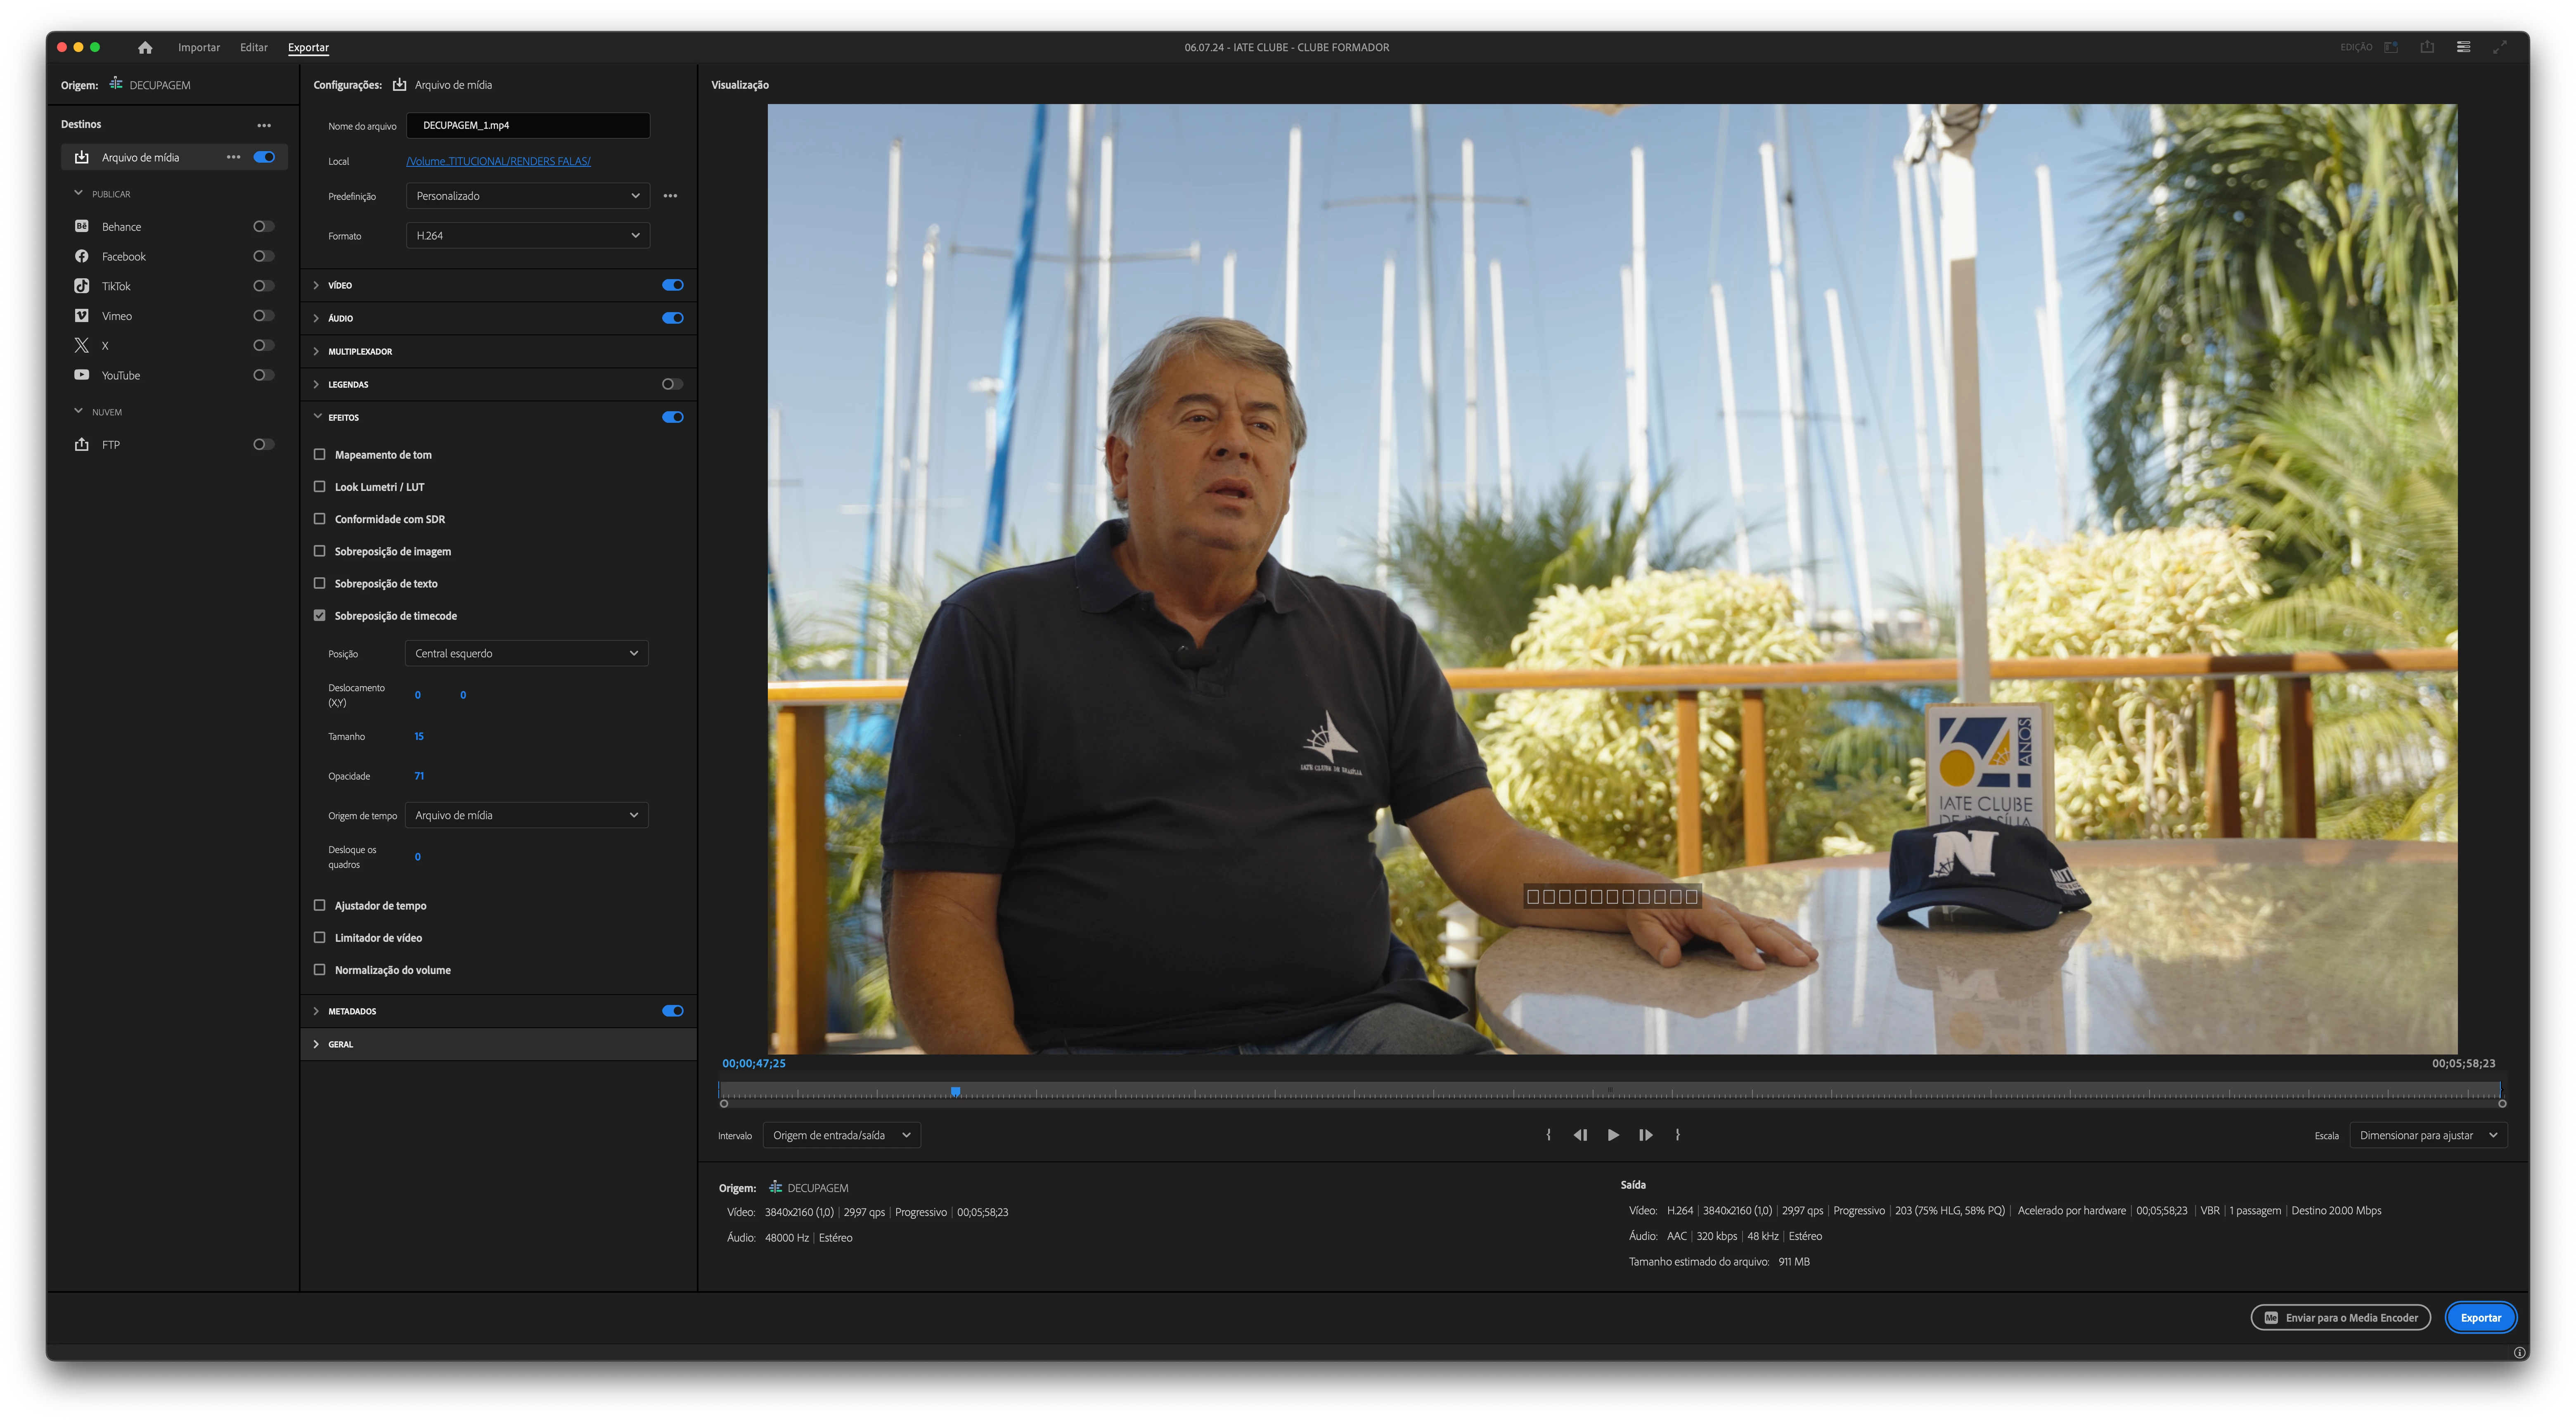This screenshot has width=2576, height=1422.
Task: Open the Local output path link
Action: pos(498,161)
